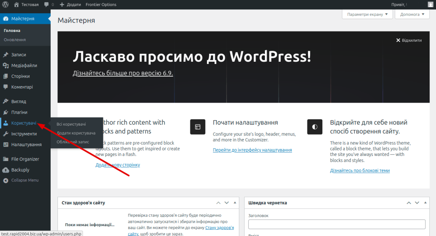Viewport: 436px width, 236px height.
Task: Collapse the Стан здоров'я сайту panel
Action: [236, 203]
